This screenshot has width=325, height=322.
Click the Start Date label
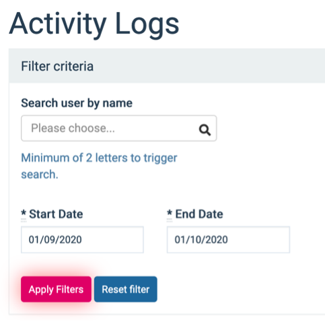[x=56, y=214]
